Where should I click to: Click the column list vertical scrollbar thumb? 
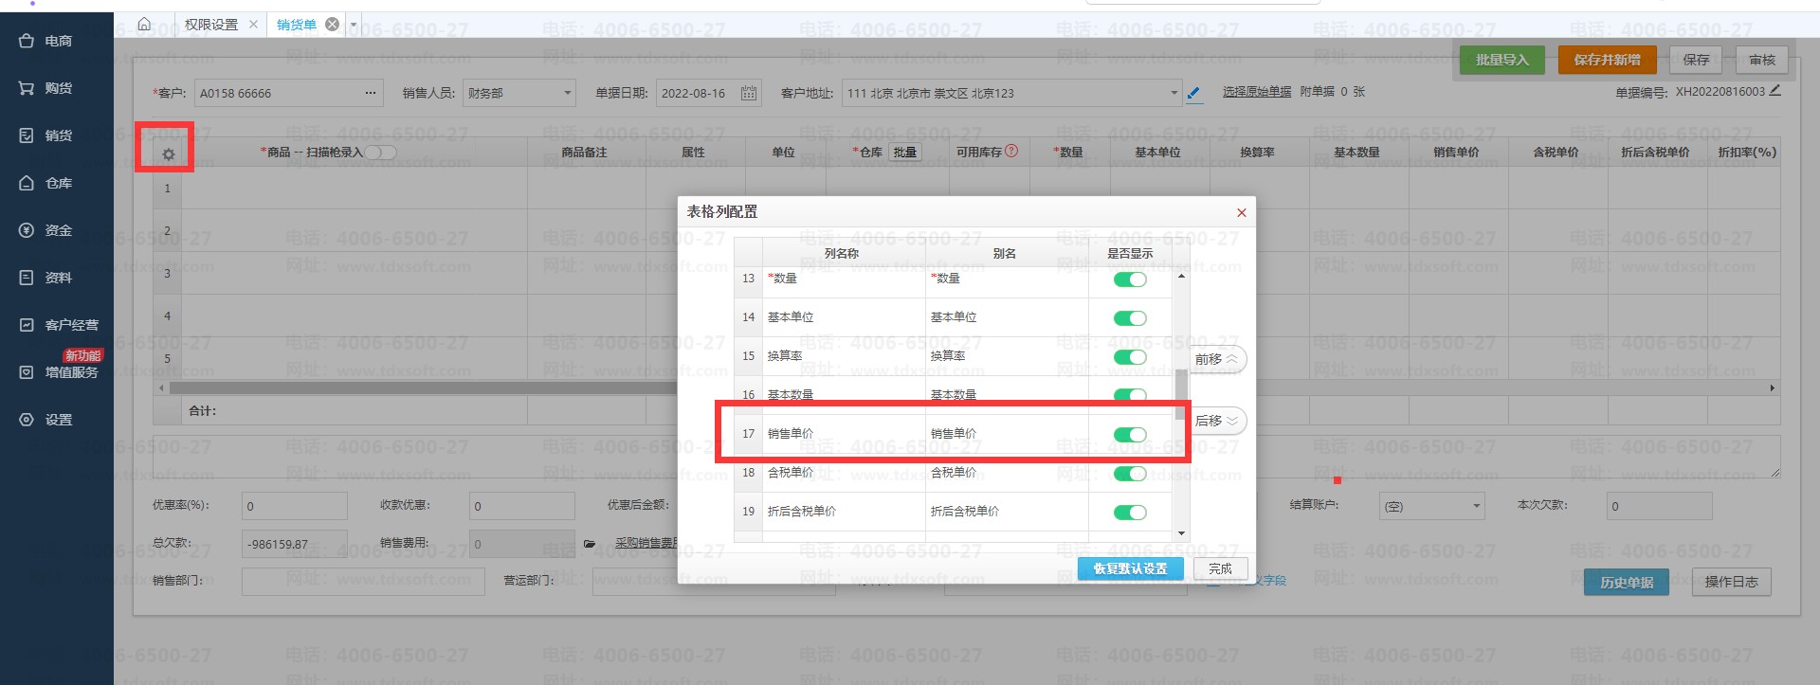coord(1181,393)
